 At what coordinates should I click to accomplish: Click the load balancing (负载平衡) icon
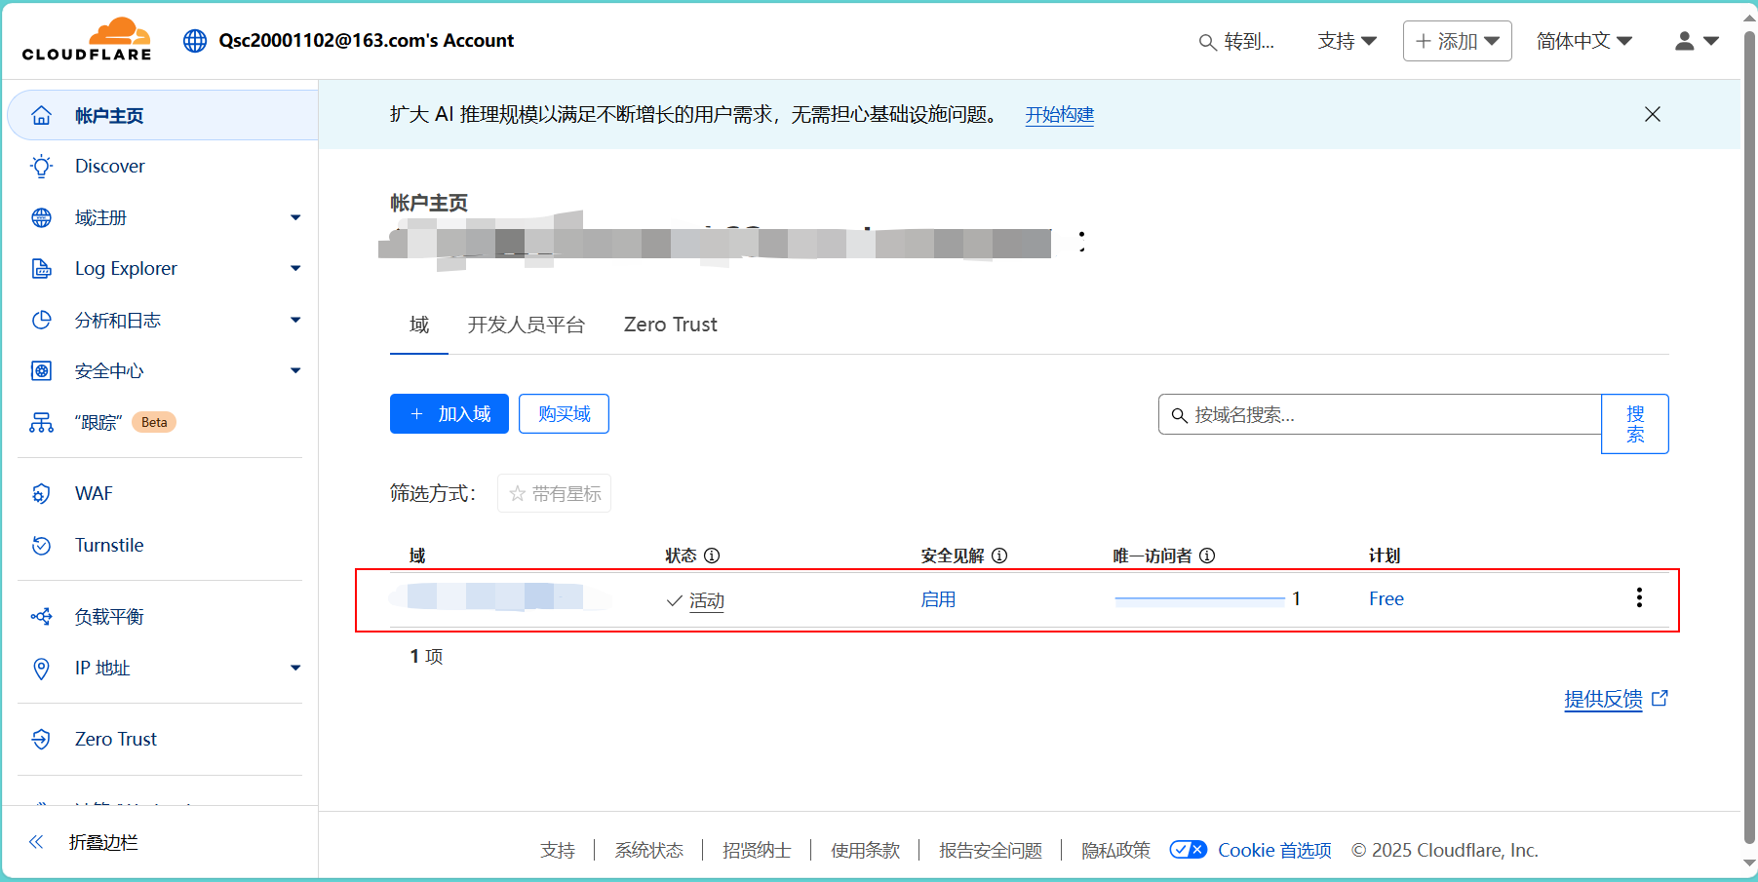coord(41,617)
